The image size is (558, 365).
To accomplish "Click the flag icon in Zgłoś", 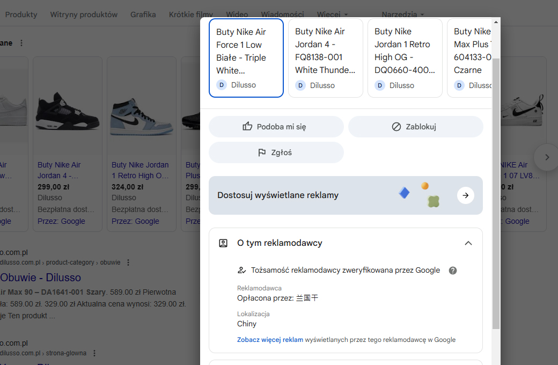I will [x=262, y=152].
